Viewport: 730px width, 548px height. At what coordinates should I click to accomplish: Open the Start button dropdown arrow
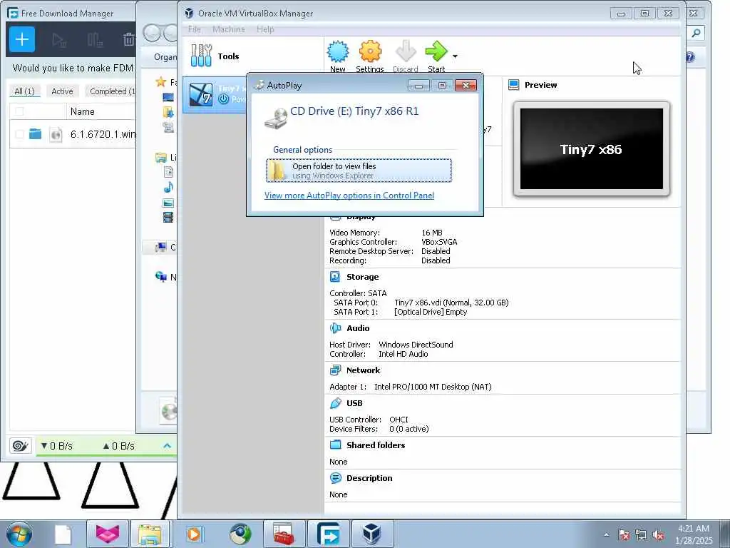[455, 56]
